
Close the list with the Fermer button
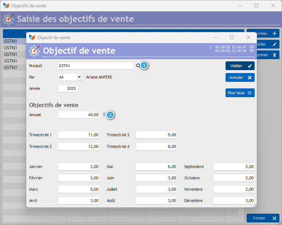[263, 218]
